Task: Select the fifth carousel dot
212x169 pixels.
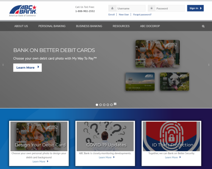Action: tap(111, 105)
